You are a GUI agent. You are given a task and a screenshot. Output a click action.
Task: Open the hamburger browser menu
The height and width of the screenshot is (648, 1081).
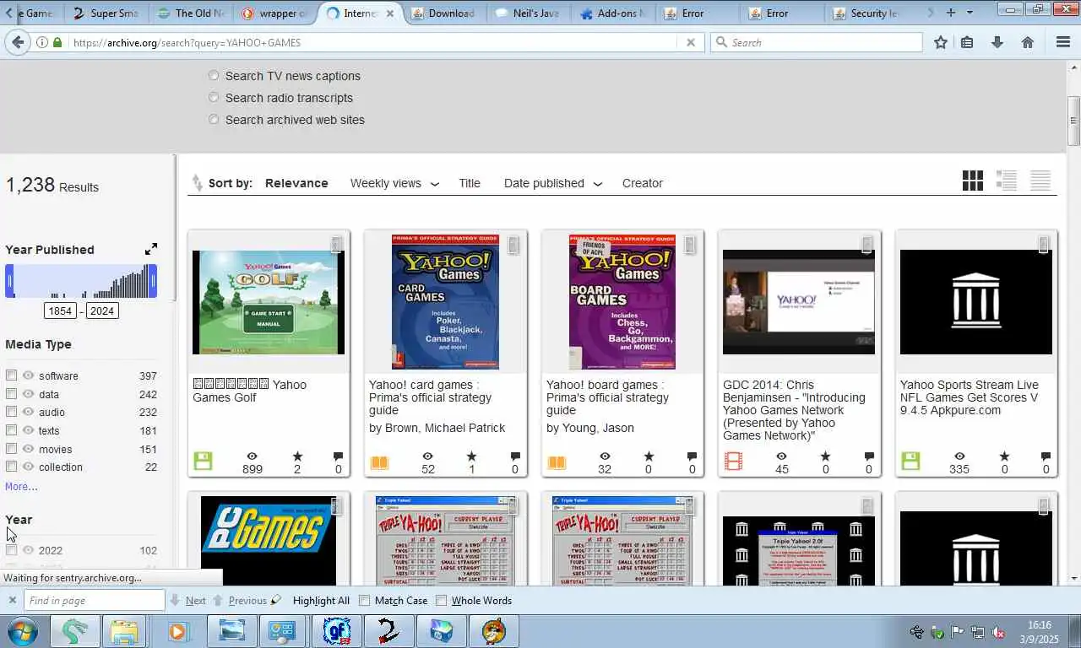[1063, 42]
